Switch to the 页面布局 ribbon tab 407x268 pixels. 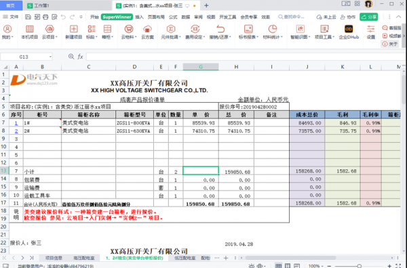click(x=156, y=17)
